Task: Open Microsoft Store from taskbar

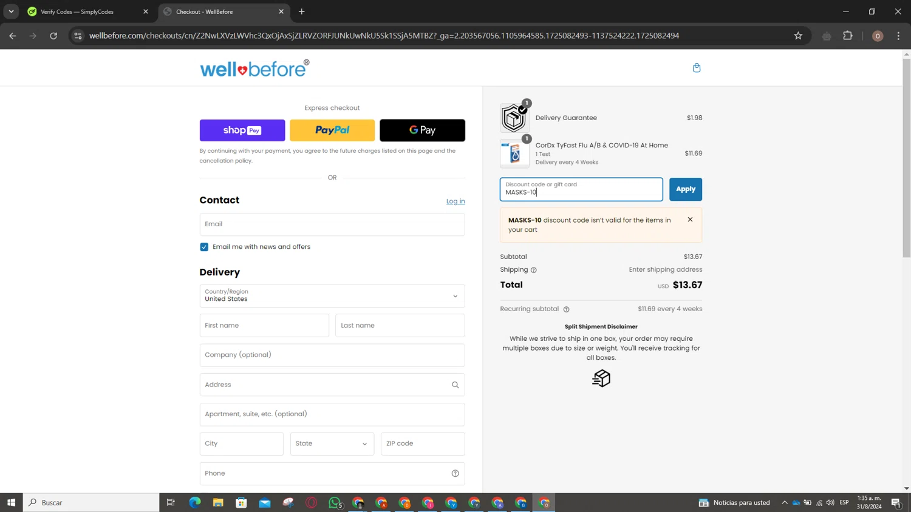Action: (242, 502)
